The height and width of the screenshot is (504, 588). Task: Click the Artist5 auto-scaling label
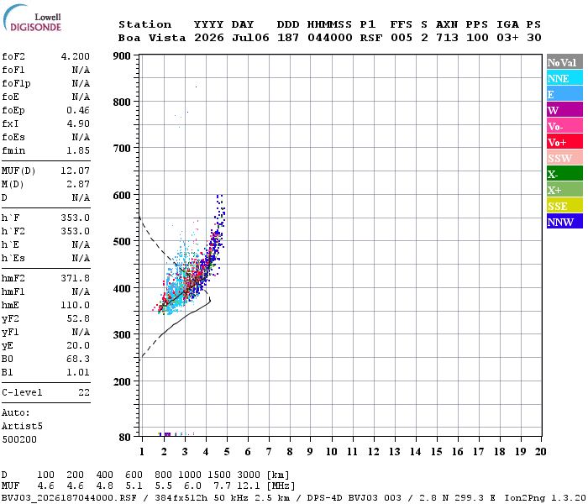(x=22, y=427)
